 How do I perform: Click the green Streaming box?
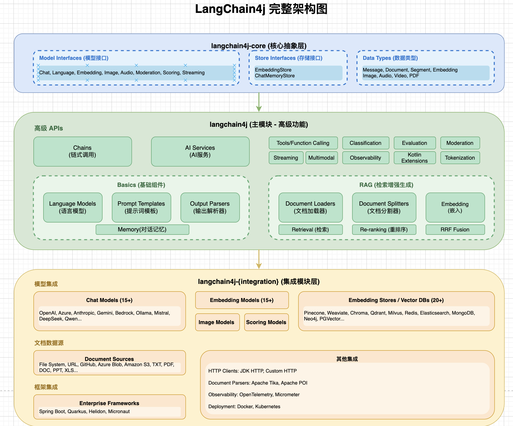click(286, 158)
